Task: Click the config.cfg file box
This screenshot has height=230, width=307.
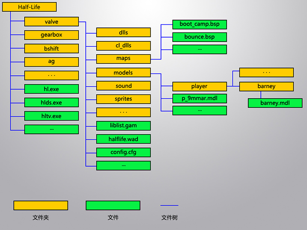Action: pyautogui.click(x=124, y=153)
